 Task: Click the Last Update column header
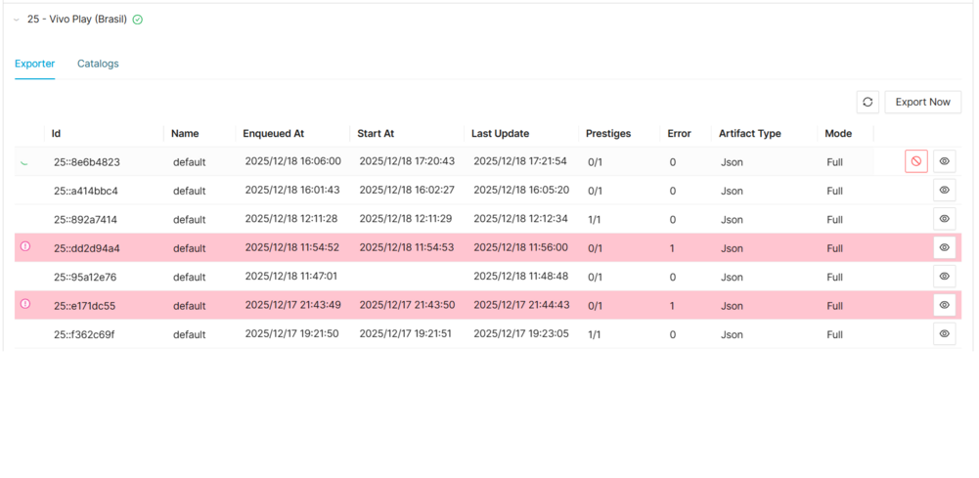(500, 133)
